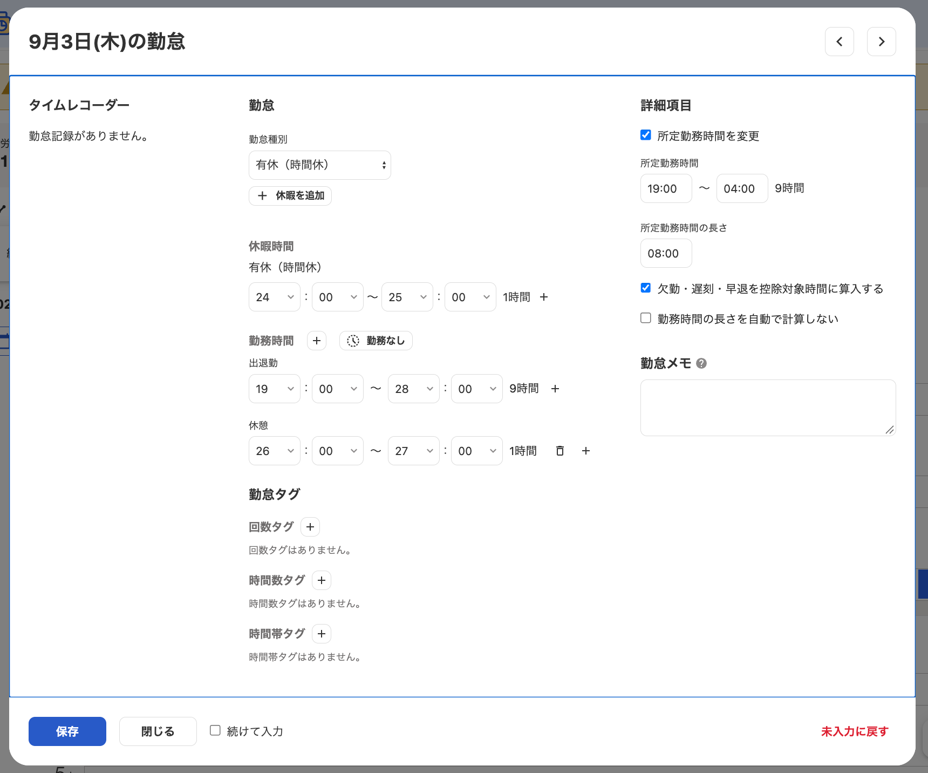928x773 pixels.
Task: Uncheck 欠勤・遅刻・早退を控除対象時間に算入する
Action: (x=646, y=288)
